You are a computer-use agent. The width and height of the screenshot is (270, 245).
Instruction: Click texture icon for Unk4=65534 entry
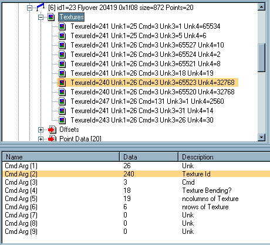coord(62,26)
